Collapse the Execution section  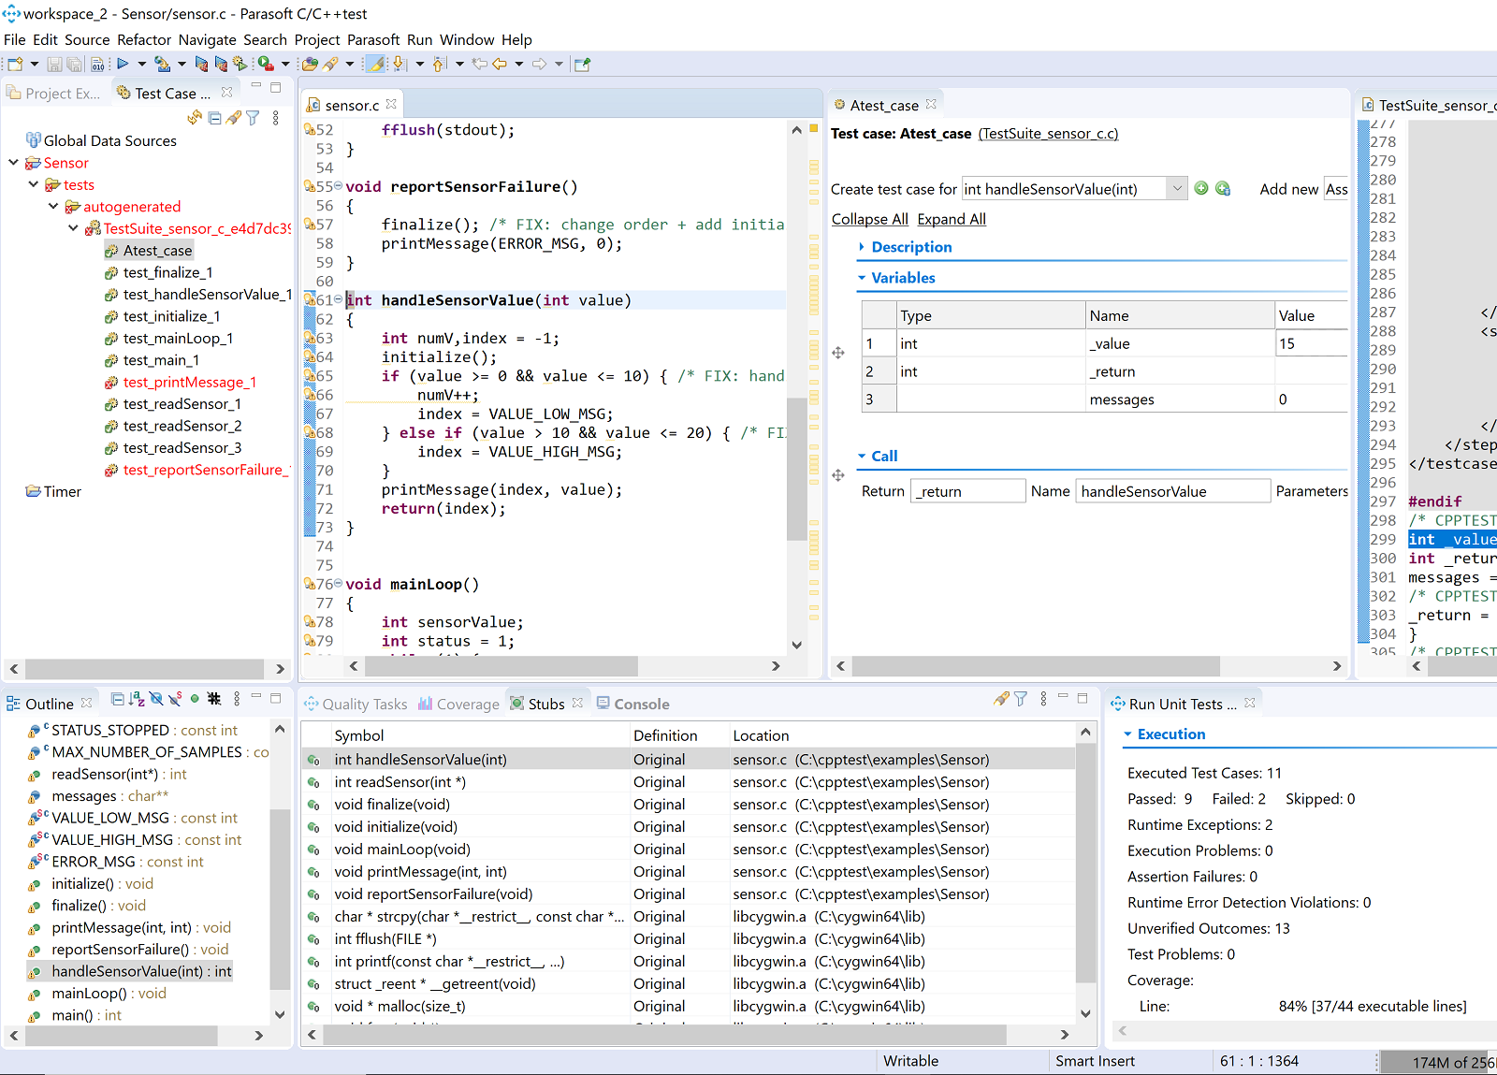(1127, 734)
